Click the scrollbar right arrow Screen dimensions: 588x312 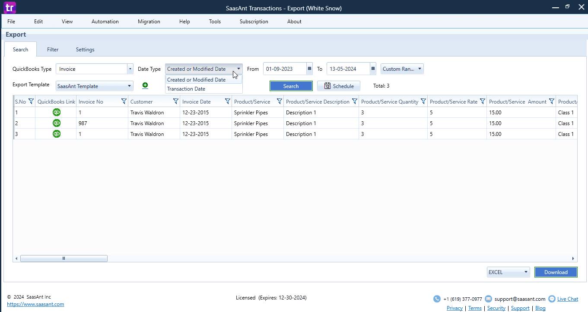[x=573, y=258]
